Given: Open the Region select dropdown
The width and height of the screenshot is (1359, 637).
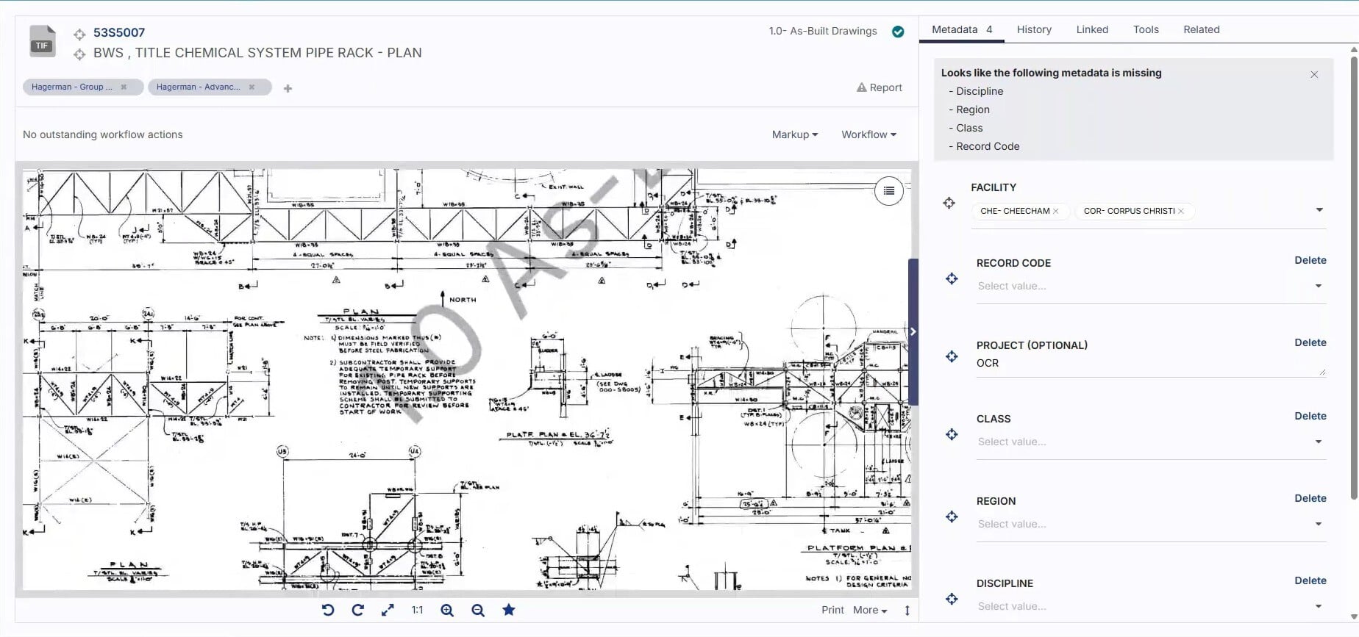Looking at the screenshot, I should pos(1151,524).
